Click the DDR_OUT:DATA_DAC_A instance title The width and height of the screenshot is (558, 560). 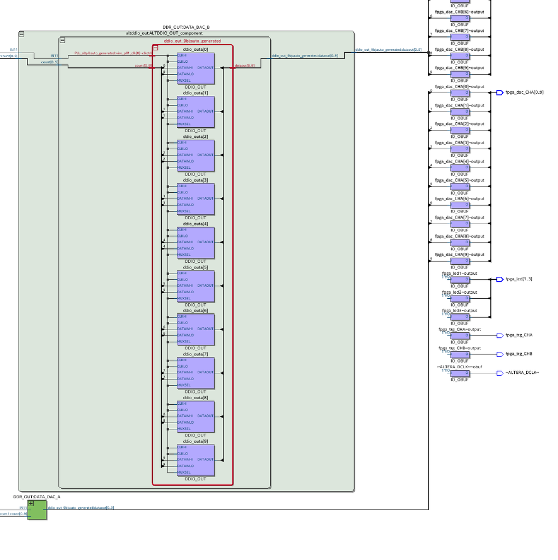pyautogui.click(x=37, y=497)
